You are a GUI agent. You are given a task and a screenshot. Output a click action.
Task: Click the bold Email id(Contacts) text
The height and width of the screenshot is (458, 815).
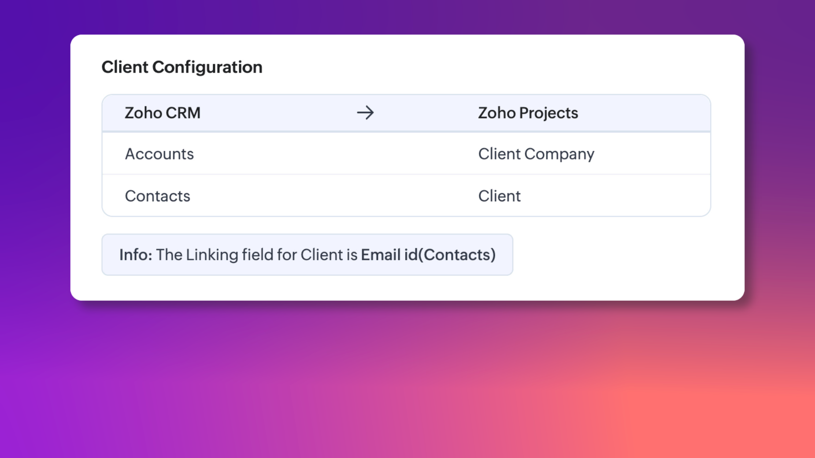pyautogui.click(x=428, y=255)
